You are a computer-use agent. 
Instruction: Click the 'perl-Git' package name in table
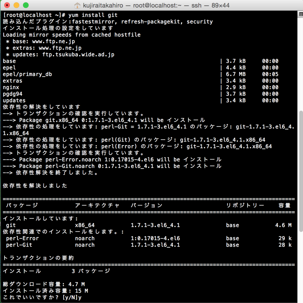point(19,245)
